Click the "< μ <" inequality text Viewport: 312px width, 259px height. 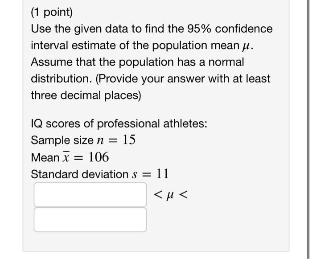click(171, 195)
